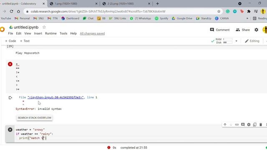267x150 pixels.
Task: Move cell up arrow
Action: point(225,125)
